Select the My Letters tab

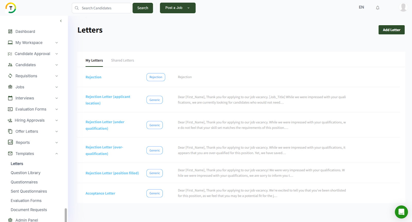(x=94, y=61)
